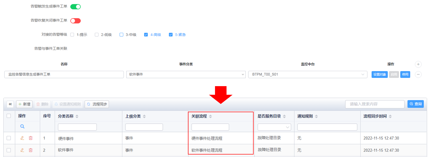Image resolution: width=428 pixels, height=157 pixels.
Task: Collapse the panel with double-chevron icon
Action: (x=10, y=104)
